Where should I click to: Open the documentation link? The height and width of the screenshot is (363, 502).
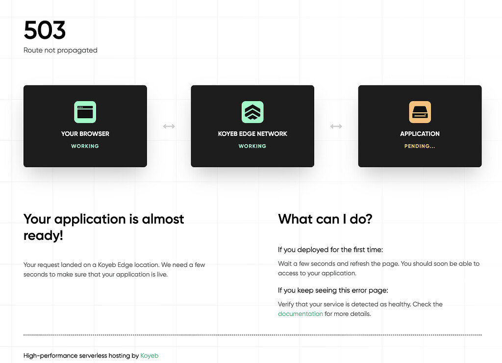click(x=300, y=313)
